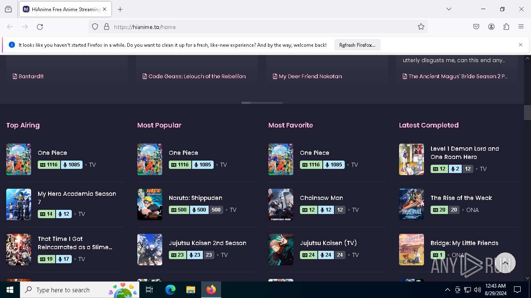The height and width of the screenshot is (298, 531).
Task: Open One Piece under Most Popular
Action: [x=183, y=153]
